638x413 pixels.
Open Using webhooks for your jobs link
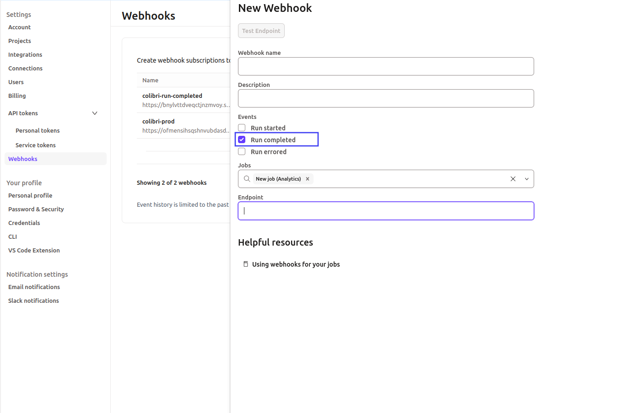296,264
